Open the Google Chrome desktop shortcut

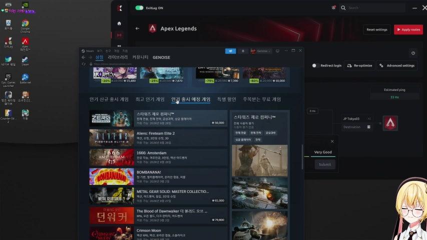pos(25,26)
